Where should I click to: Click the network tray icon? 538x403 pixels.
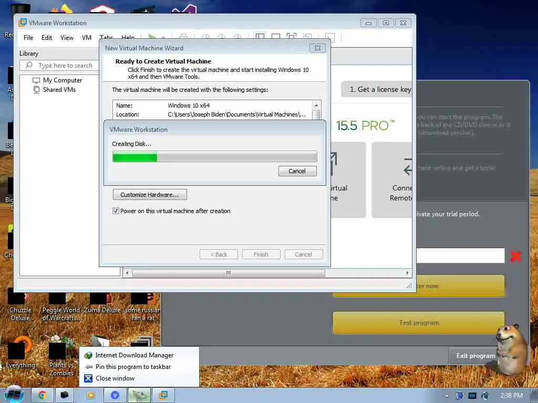pos(459,396)
